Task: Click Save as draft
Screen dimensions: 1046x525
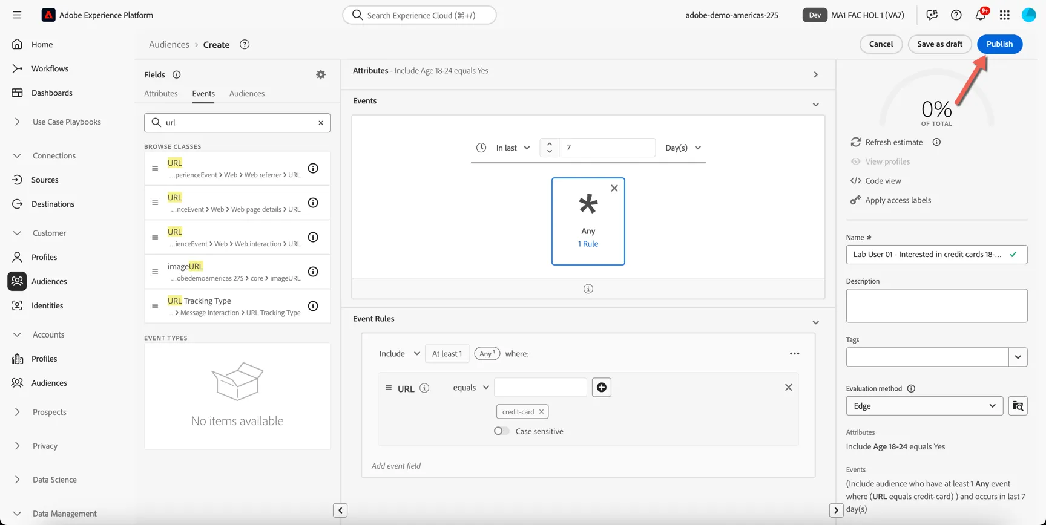Action: pyautogui.click(x=939, y=44)
